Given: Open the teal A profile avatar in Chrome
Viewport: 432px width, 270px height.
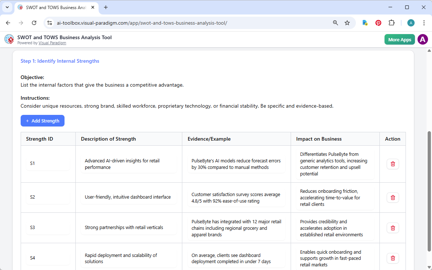Looking at the screenshot, I should tap(411, 22).
